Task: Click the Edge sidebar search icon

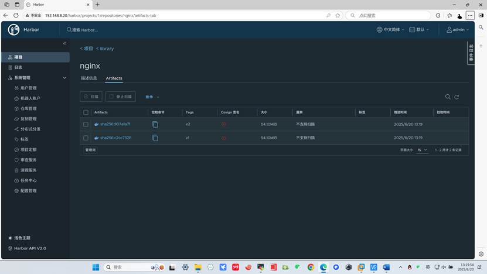Action: pyautogui.click(x=481, y=28)
